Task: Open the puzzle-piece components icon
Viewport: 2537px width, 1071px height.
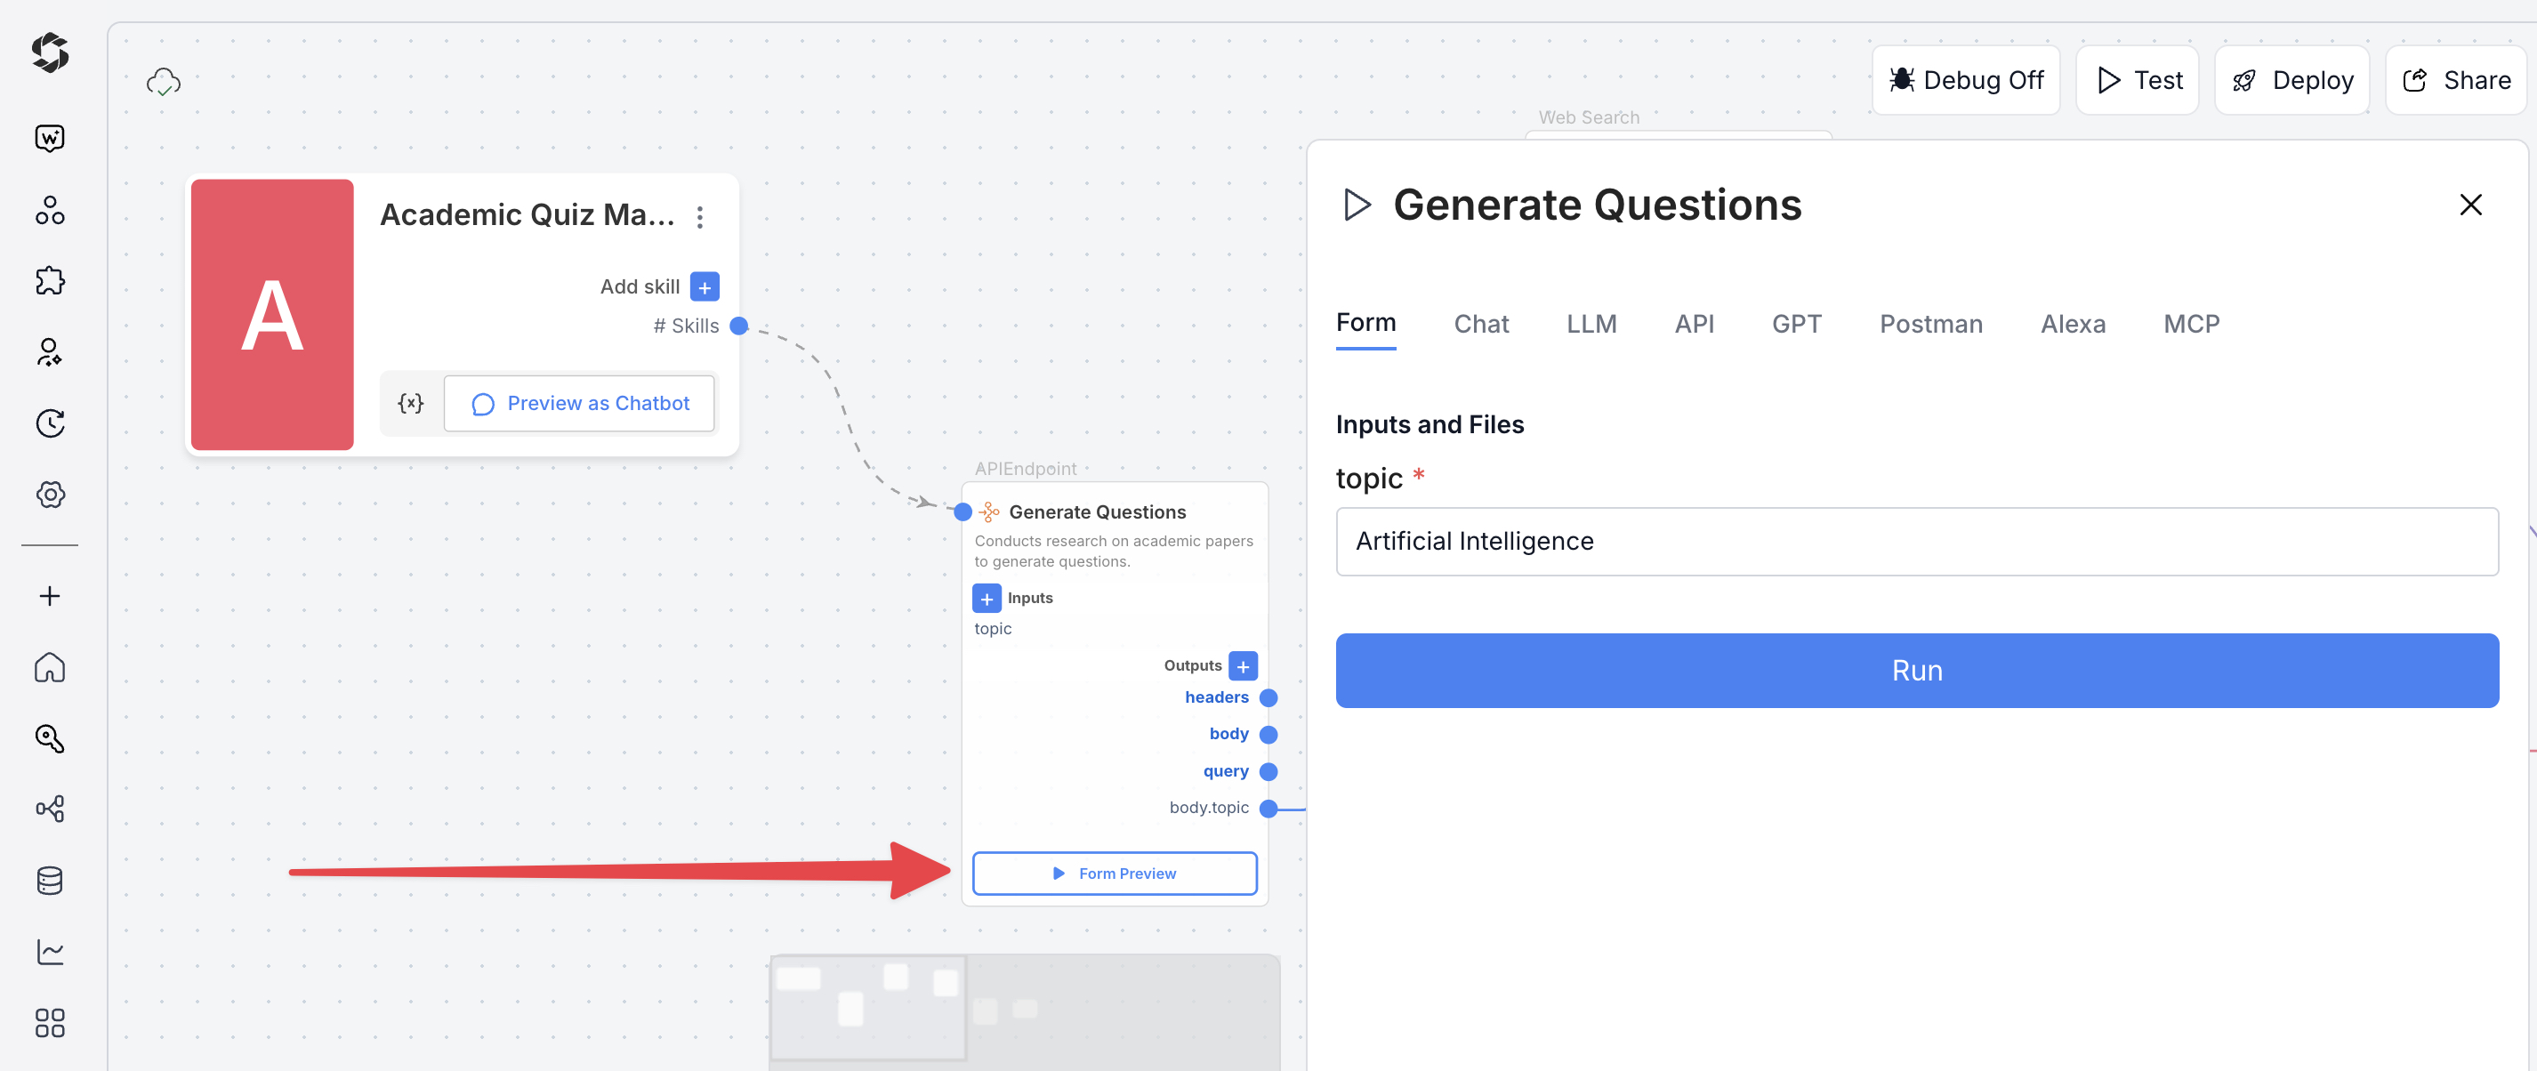Action: pos(49,281)
